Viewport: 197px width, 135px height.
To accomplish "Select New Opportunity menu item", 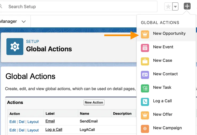I will pos(169,33).
